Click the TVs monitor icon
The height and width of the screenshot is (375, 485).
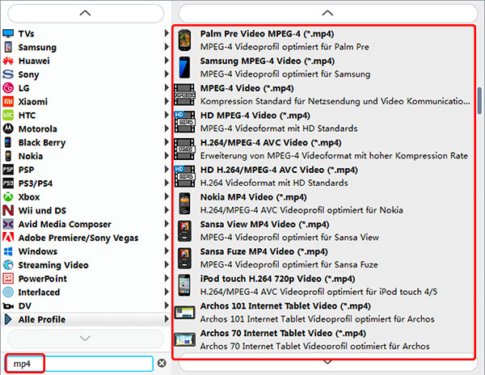(8, 33)
